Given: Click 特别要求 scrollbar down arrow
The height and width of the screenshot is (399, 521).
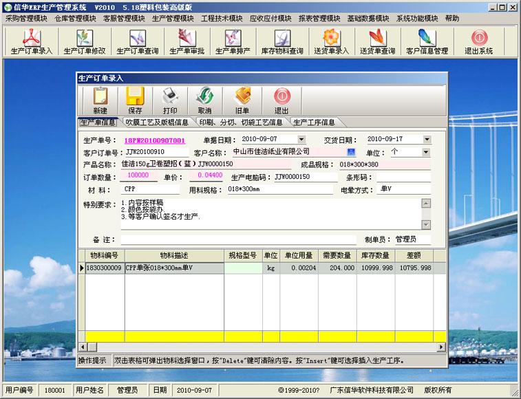Looking at the screenshot, I should click(426, 225).
